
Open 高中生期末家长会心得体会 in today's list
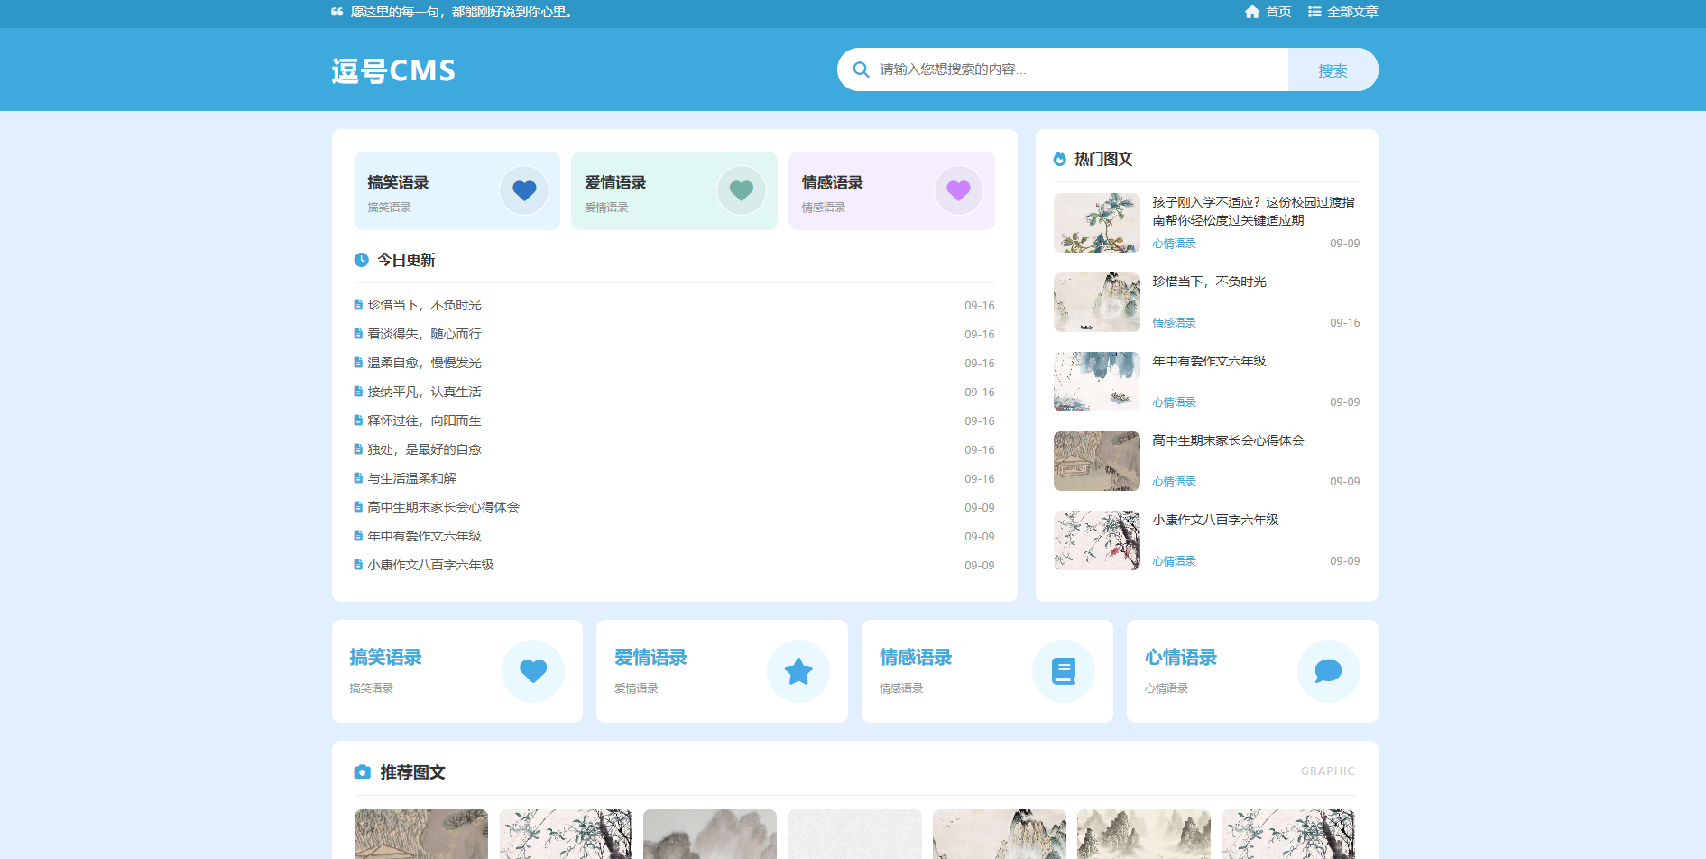pyautogui.click(x=443, y=507)
